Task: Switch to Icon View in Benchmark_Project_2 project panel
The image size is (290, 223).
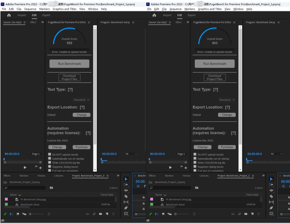Action: [x=163, y=214]
